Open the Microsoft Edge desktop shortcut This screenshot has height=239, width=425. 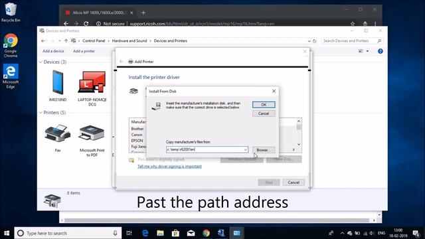point(11,76)
